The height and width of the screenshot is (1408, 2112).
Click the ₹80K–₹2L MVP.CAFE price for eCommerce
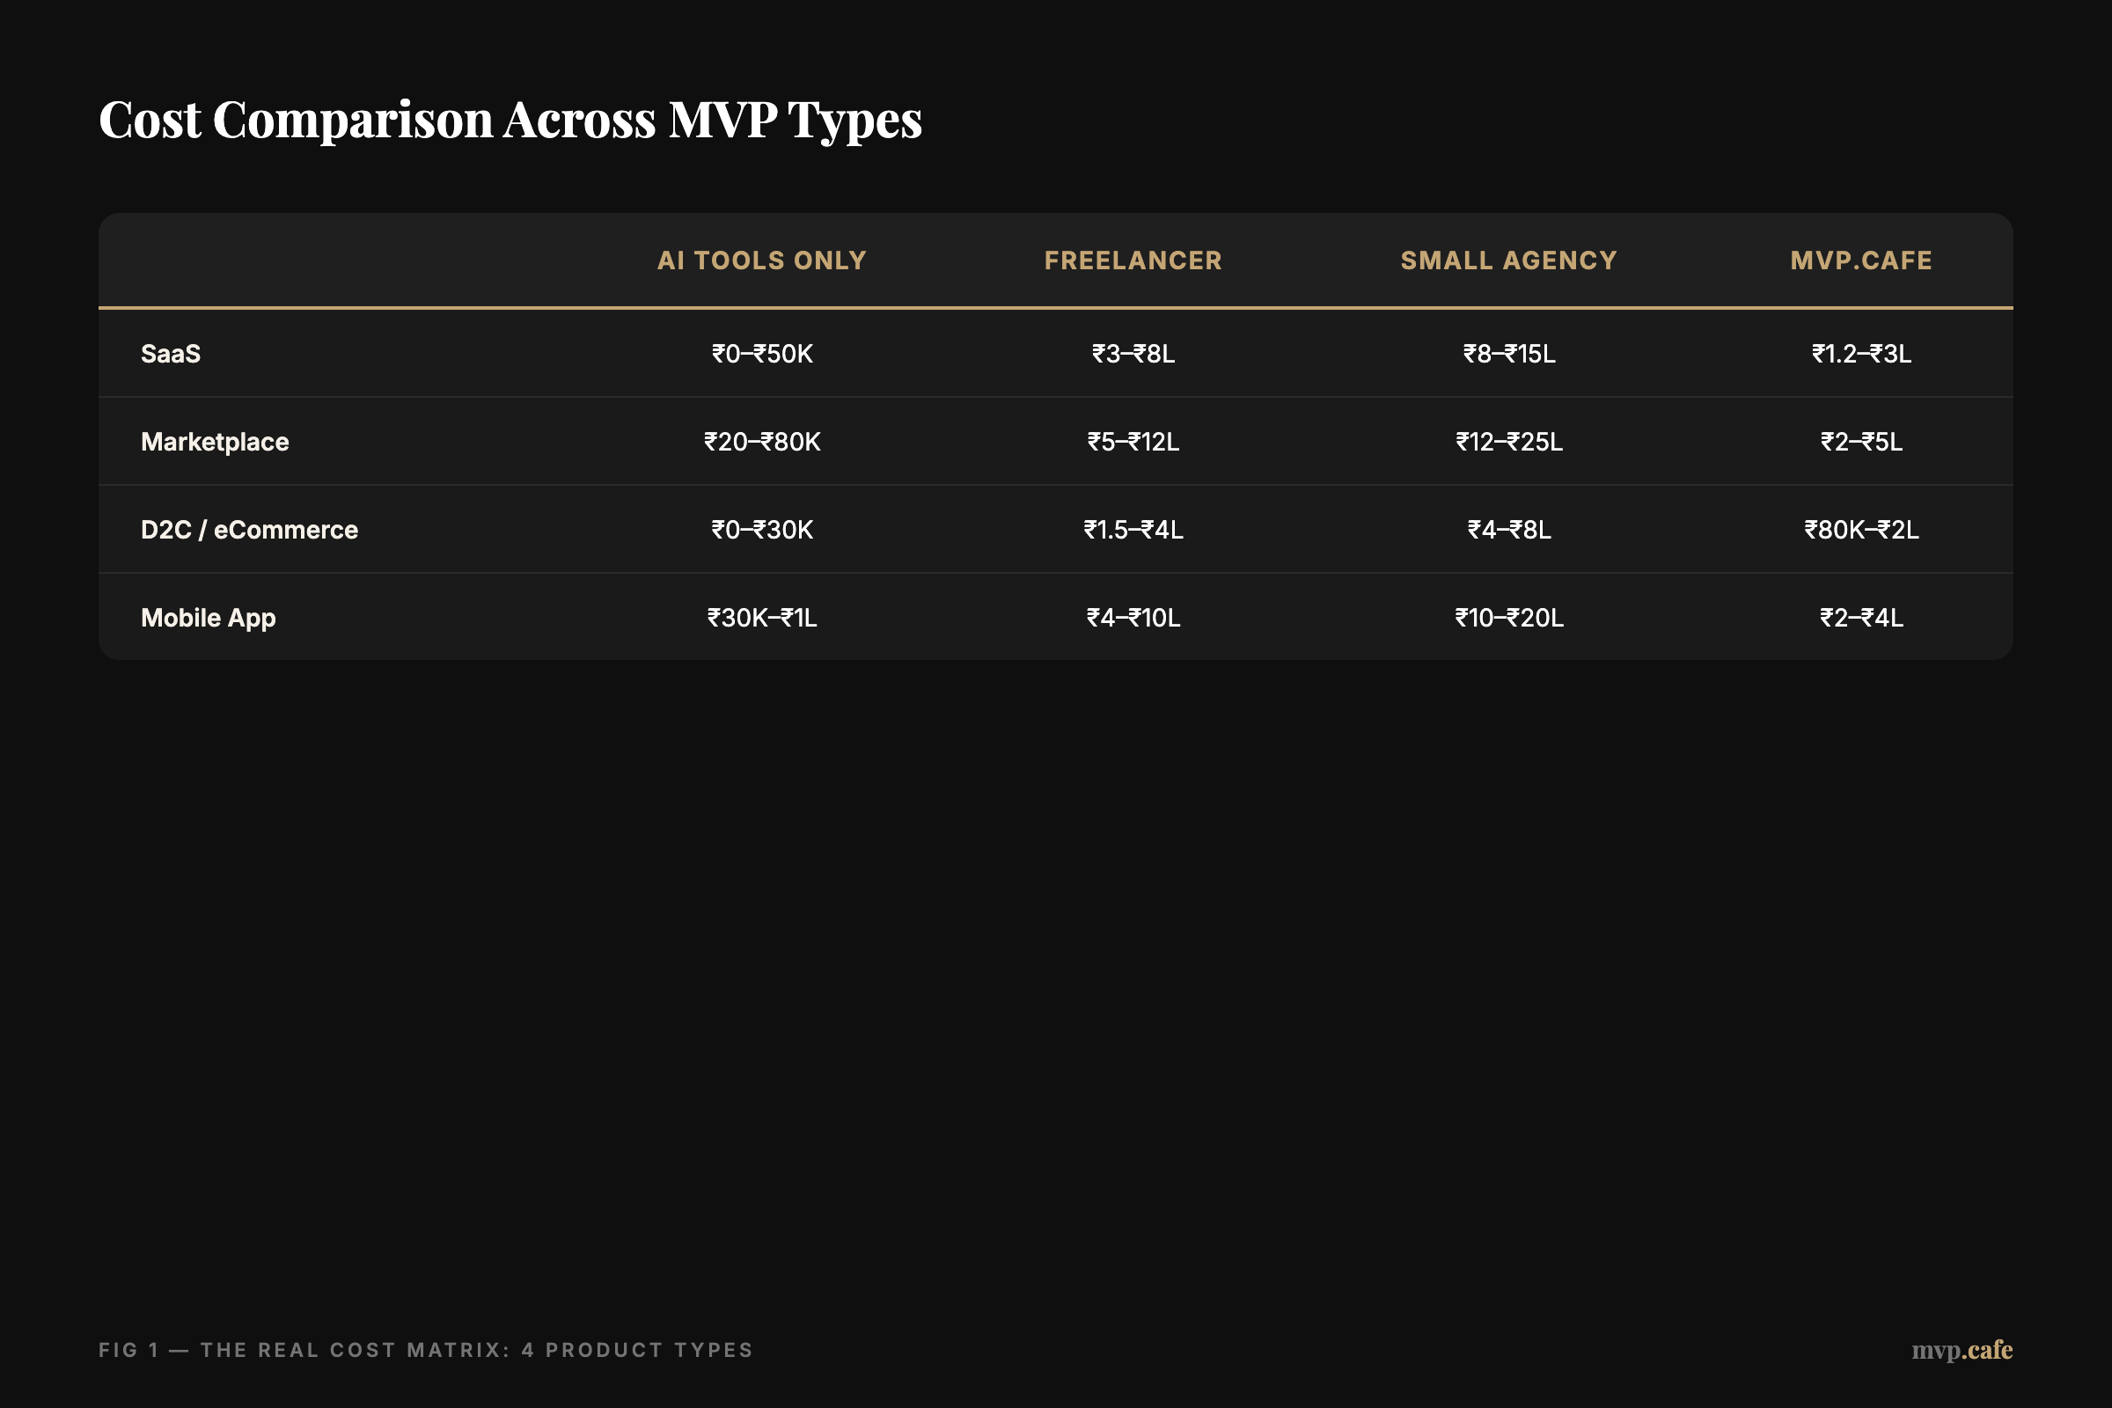[x=1859, y=529]
